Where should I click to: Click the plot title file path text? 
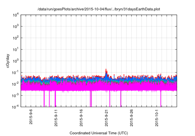click(99, 9)
